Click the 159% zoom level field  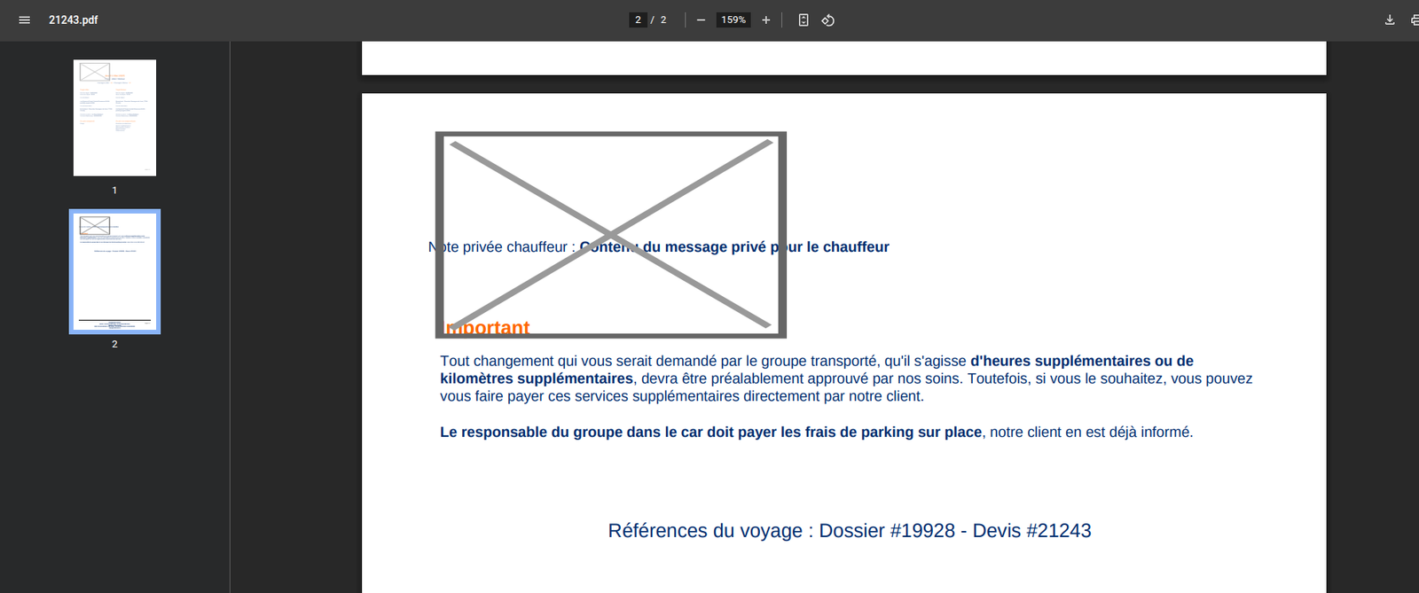tap(733, 20)
